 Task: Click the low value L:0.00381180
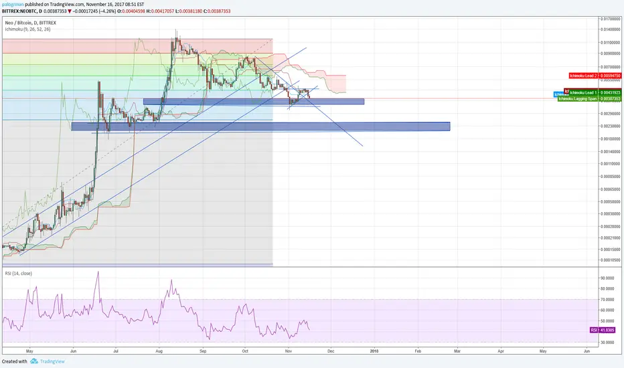(x=189, y=11)
